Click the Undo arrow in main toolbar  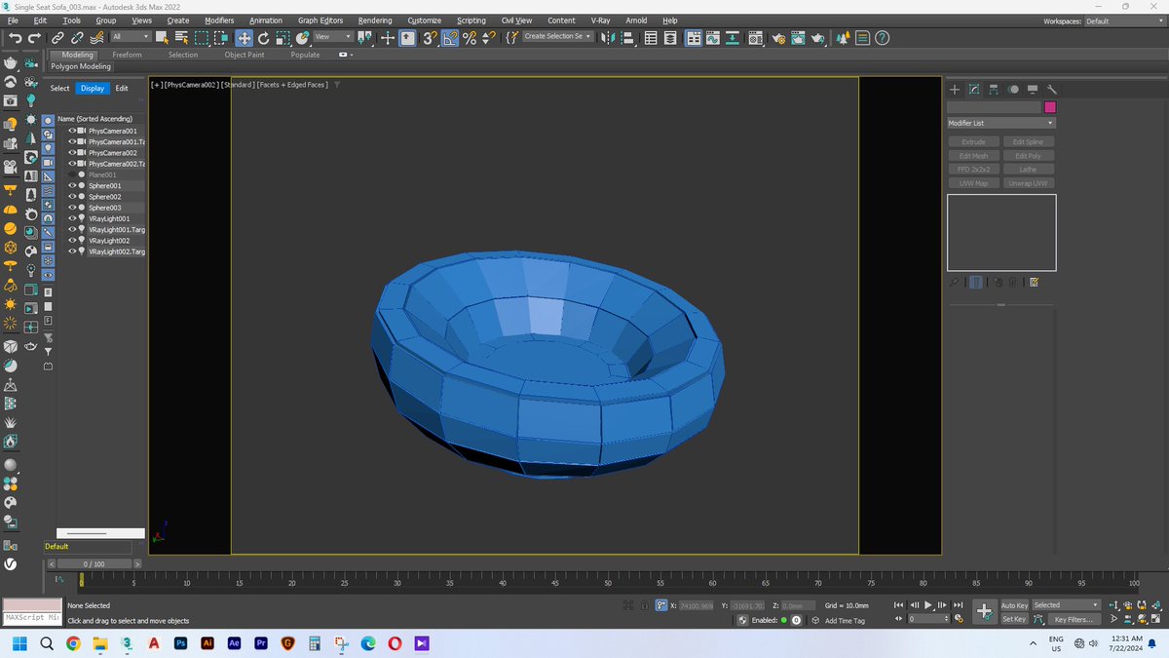tap(15, 38)
